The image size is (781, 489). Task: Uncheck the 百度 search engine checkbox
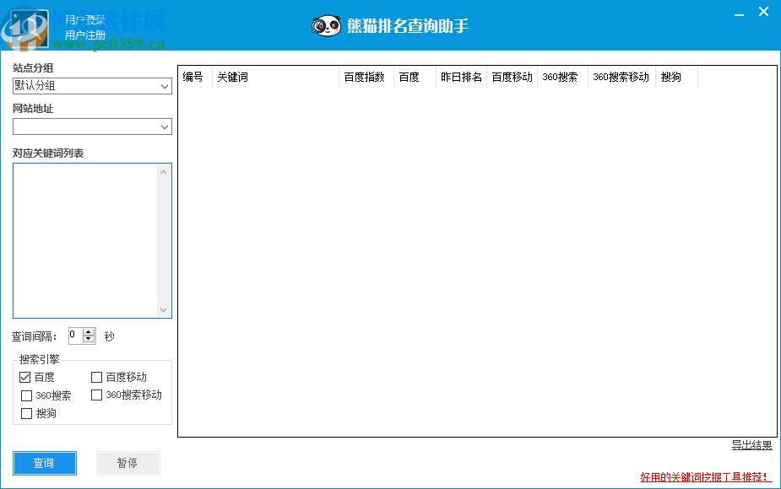(x=25, y=378)
